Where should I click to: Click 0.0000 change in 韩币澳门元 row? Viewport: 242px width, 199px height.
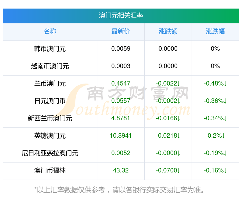point(168,49)
